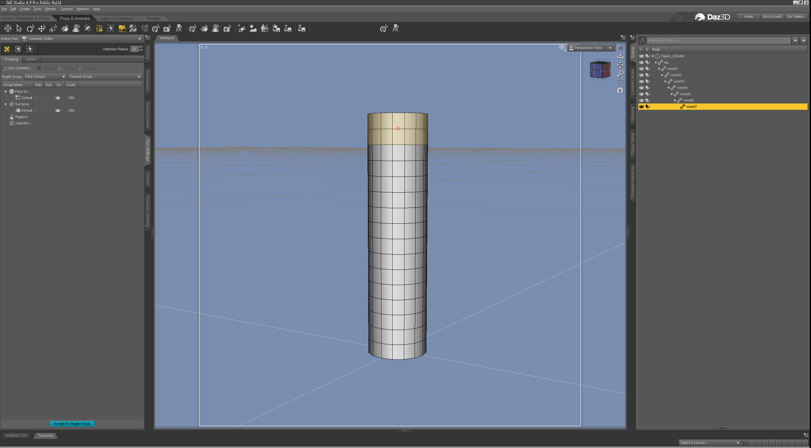Click Assign To Target Group button
Screen dimensions: 811x448
point(72,424)
